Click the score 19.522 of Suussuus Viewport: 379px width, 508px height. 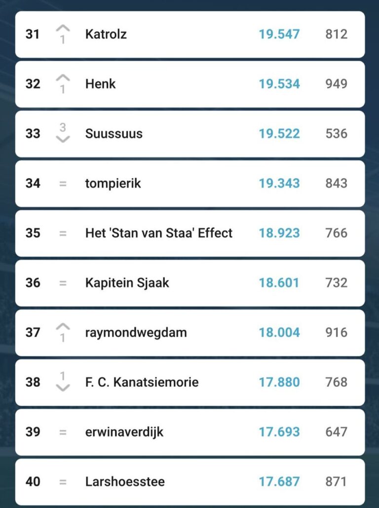click(279, 134)
